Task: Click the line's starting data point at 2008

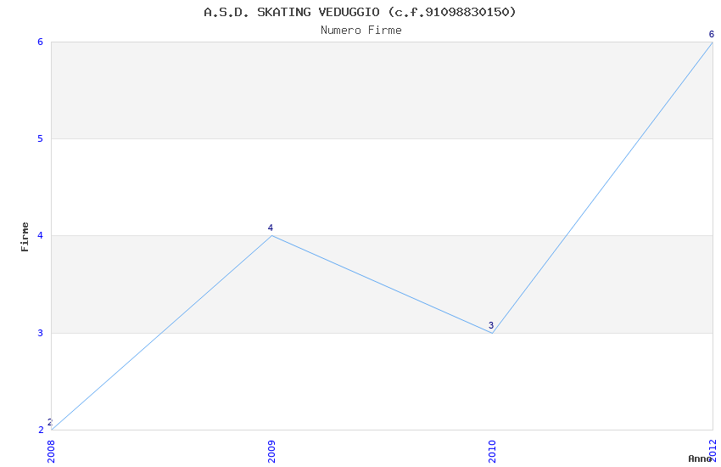Action: tap(52, 429)
